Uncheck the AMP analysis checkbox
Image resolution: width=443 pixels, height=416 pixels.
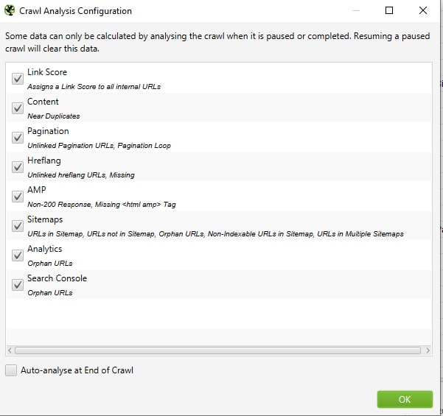18,197
